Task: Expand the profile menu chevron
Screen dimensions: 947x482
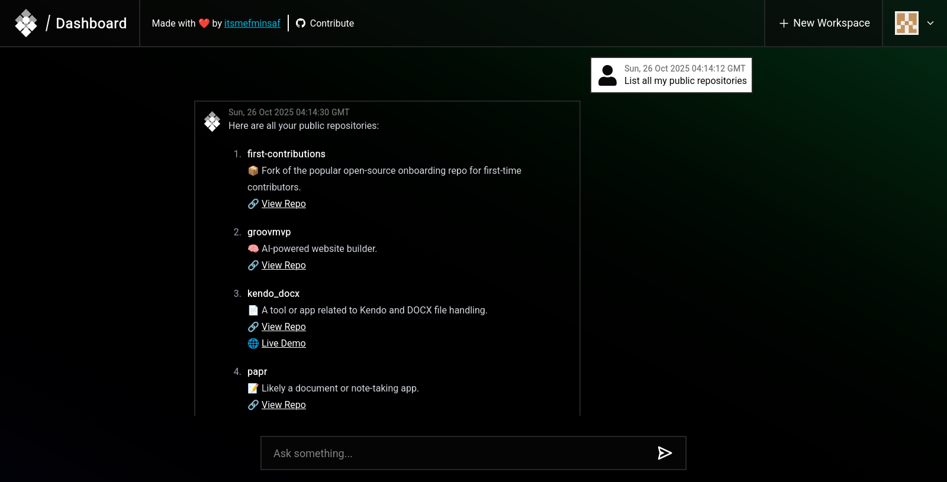Action: coord(930,23)
